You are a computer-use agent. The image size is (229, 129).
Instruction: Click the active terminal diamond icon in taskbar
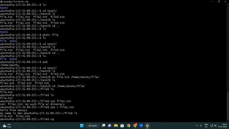[147, 125]
